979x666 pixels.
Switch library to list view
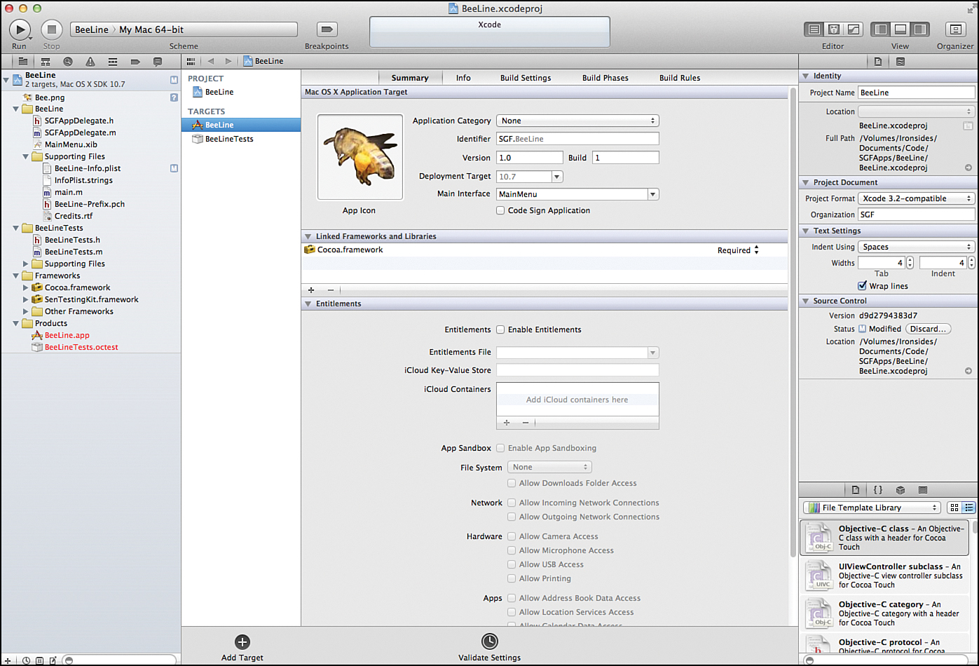(x=968, y=508)
